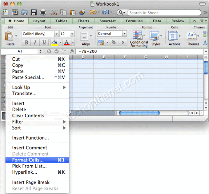Viewport: 209px width, 194px height.
Task: Toggle Underline formatting
Action: coord(44,43)
